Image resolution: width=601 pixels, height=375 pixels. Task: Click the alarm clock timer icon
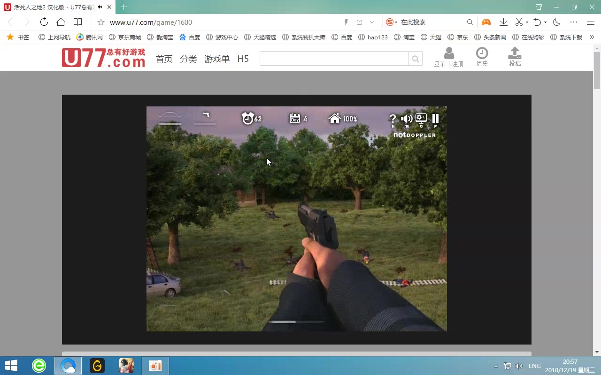(x=247, y=118)
